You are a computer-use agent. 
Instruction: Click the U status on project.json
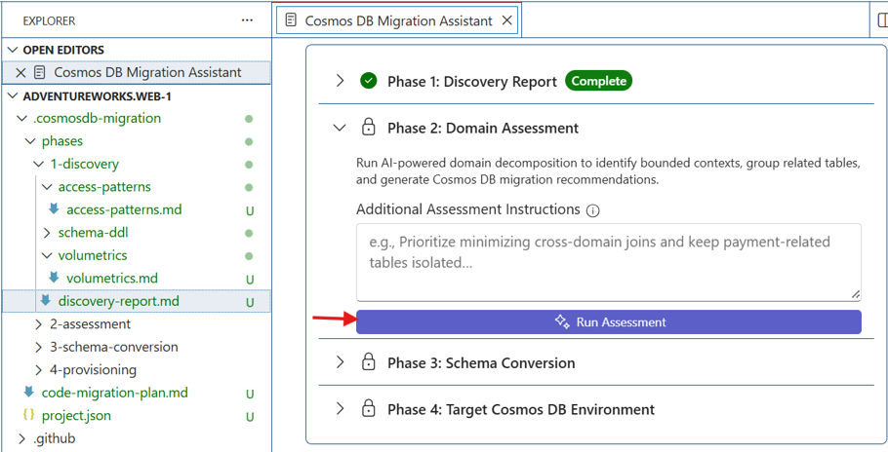coord(249,417)
